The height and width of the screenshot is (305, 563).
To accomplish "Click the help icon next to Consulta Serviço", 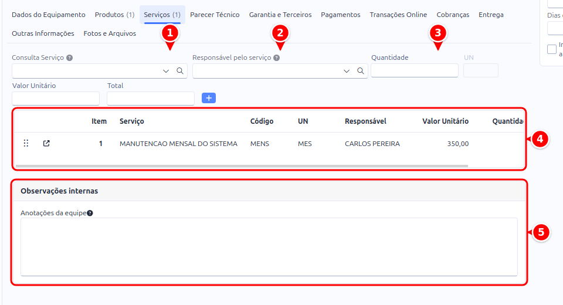I will [70, 58].
